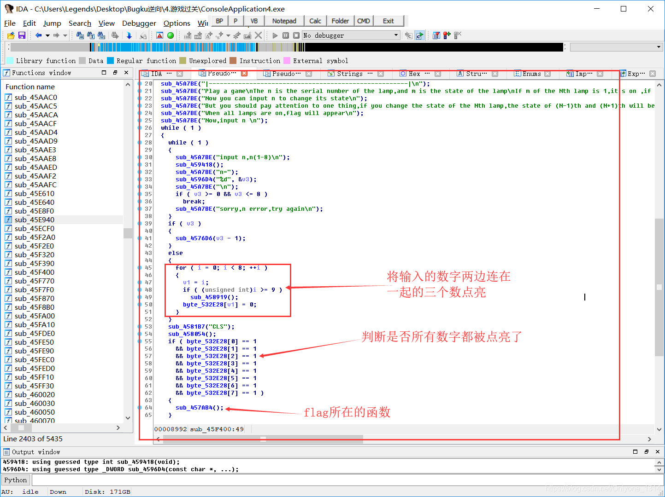This screenshot has width=665, height=497.
Task: Toggle breakpoint dot at line 30
Action: [x=140, y=157]
